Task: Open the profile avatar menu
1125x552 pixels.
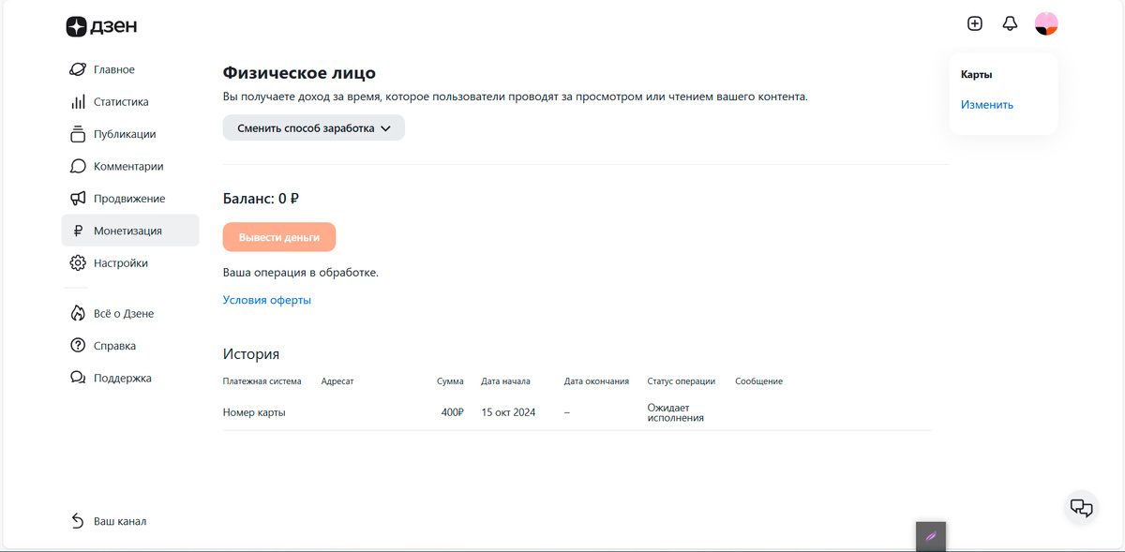Action: coord(1047,22)
